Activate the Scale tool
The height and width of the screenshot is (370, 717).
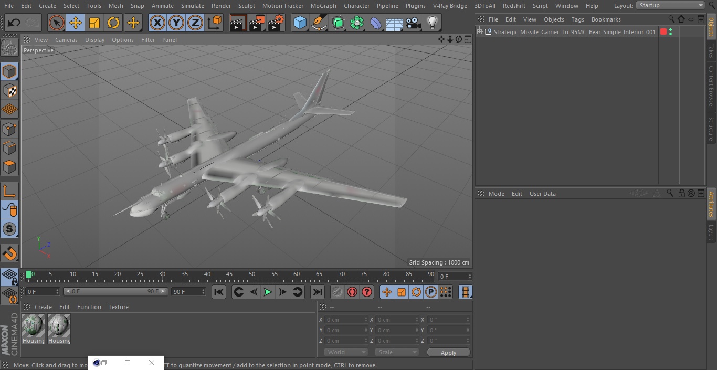click(x=94, y=23)
